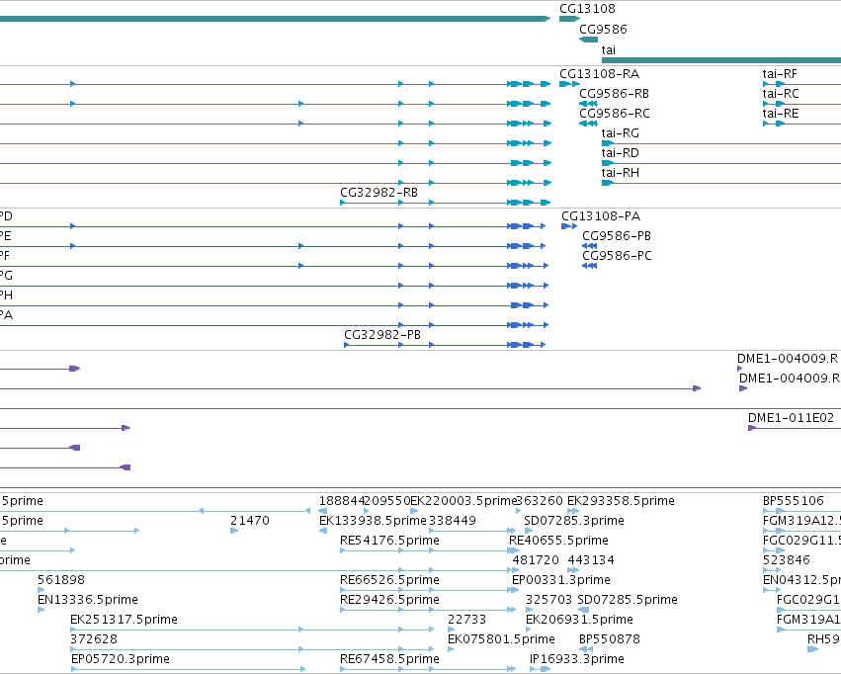841x674 pixels.
Task: Click protein CG9586-PC label
Action: click(617, 256)
